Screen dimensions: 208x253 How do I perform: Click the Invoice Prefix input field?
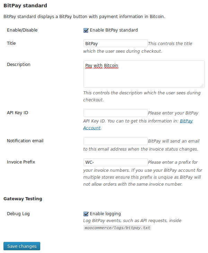(115, 162)
